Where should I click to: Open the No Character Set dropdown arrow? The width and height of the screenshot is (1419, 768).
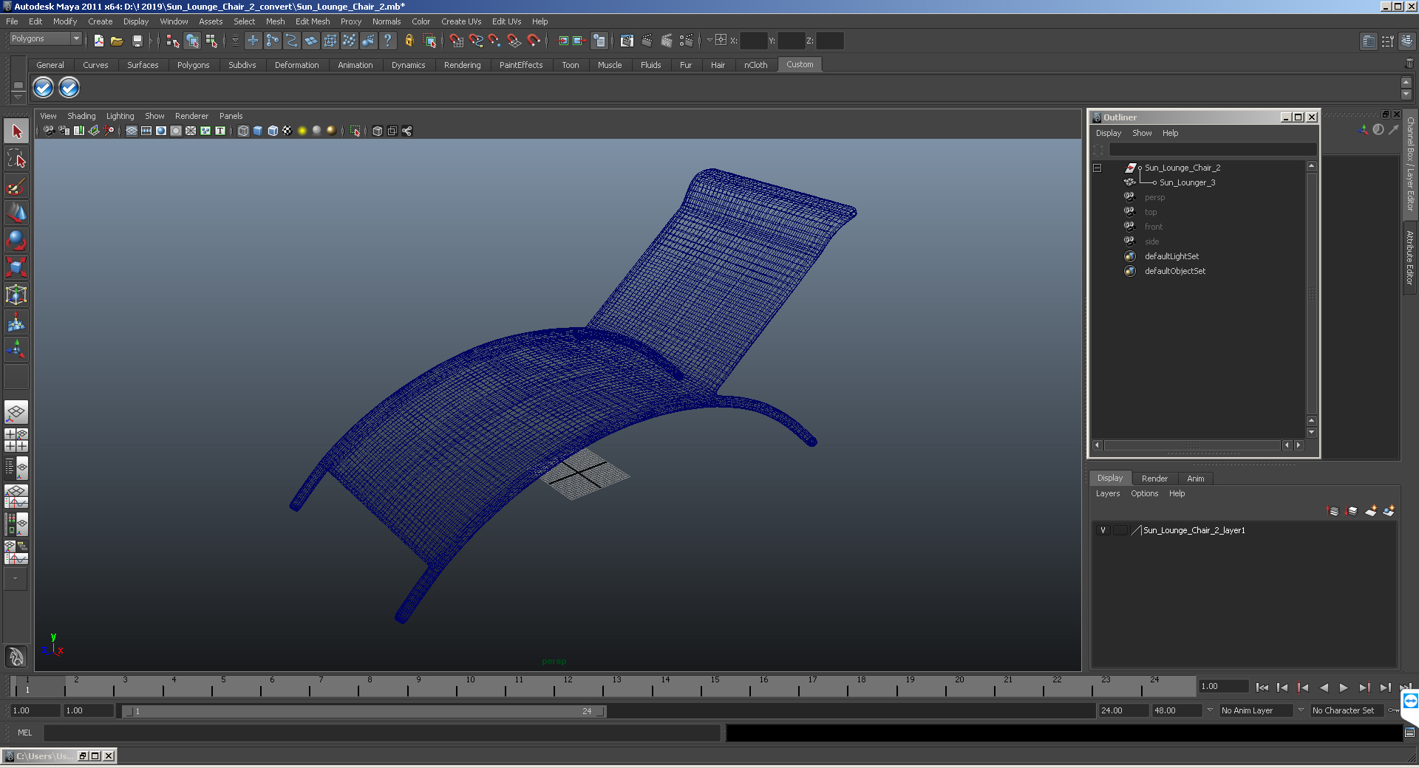[x=1301, y=710]
